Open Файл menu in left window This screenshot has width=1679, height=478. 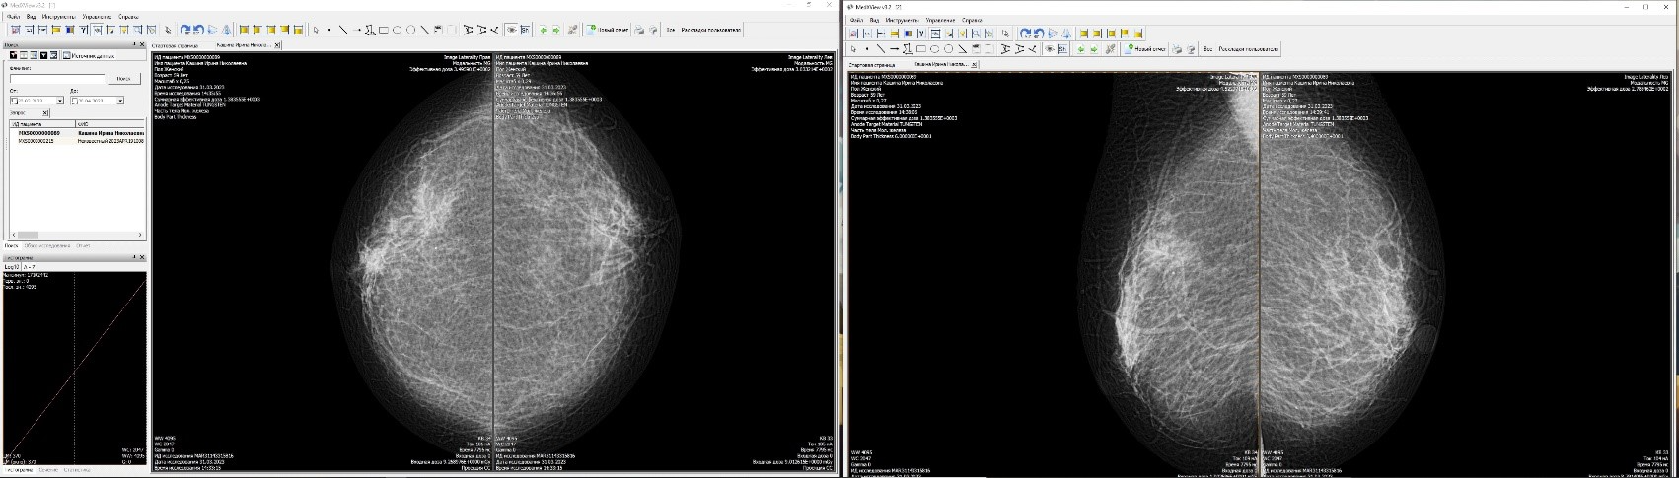point(13,17)
